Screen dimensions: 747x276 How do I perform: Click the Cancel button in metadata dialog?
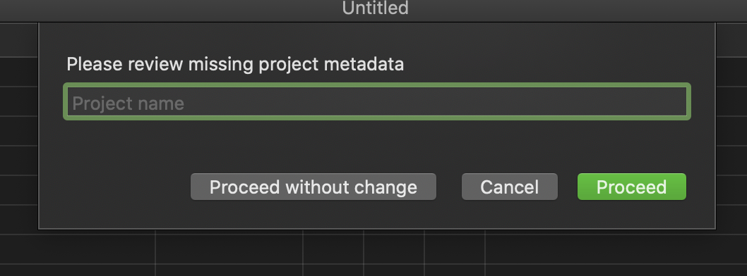coord(509,187)
